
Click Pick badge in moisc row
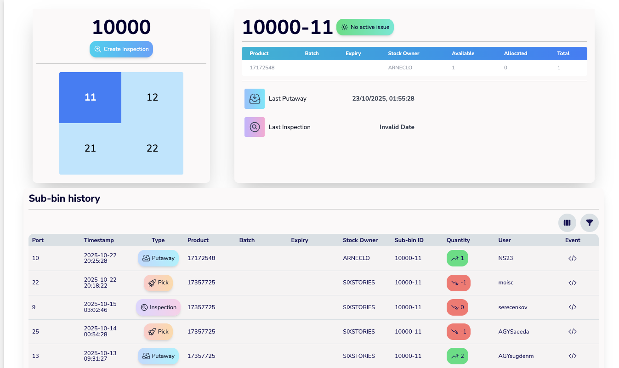pyautogui.click(x=158, y=283)
